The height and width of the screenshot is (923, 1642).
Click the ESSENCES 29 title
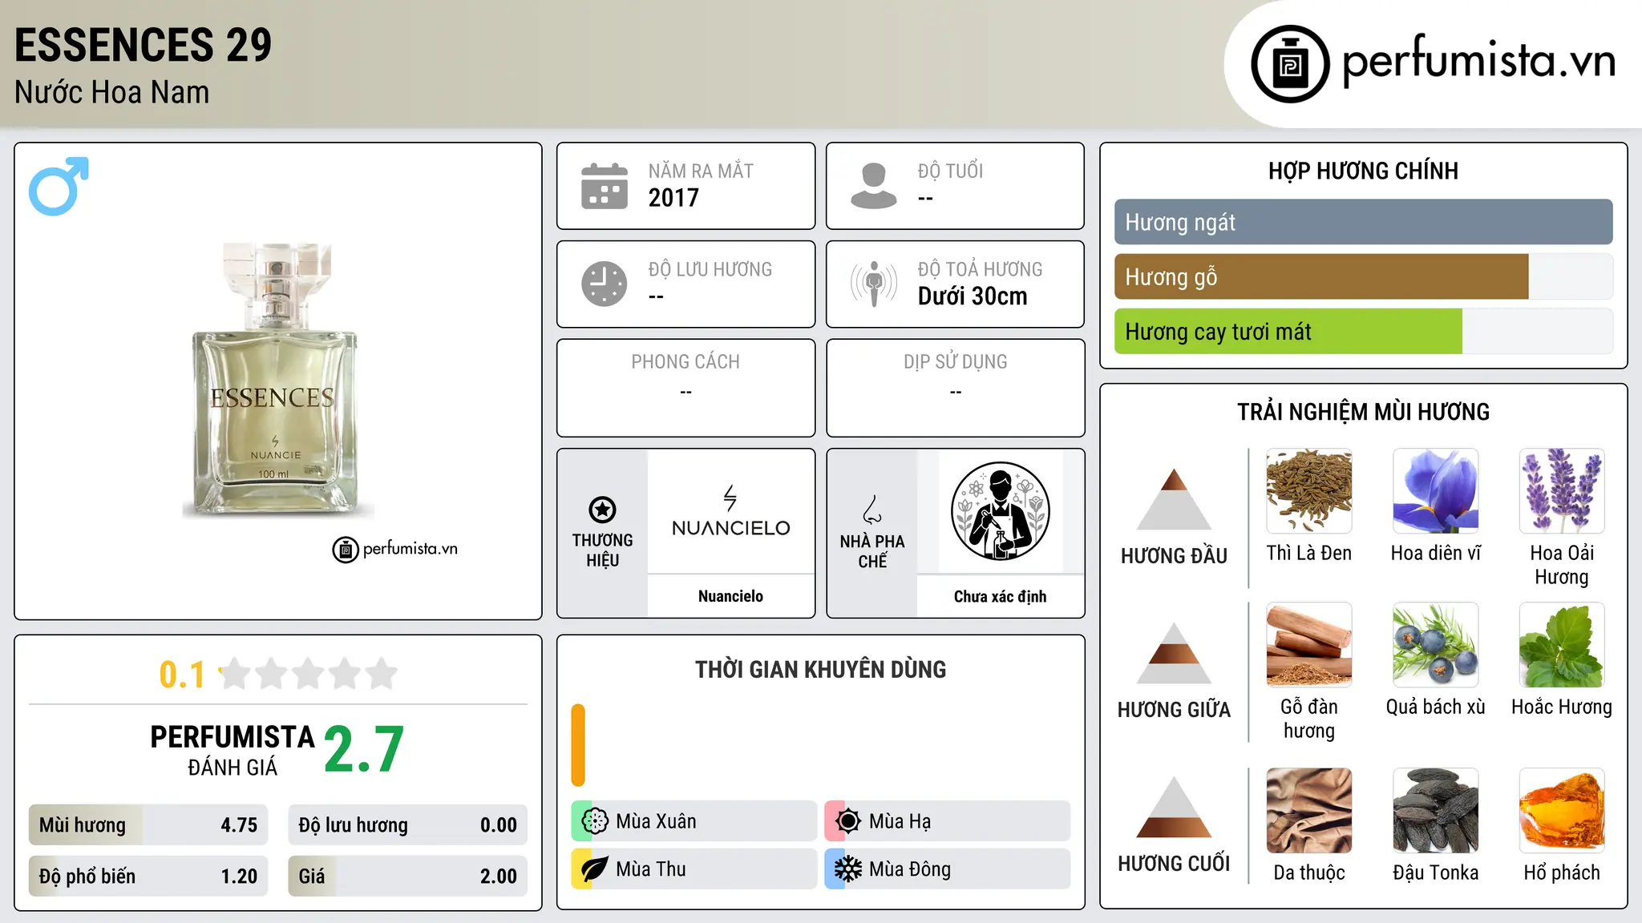tap(144, 45)
